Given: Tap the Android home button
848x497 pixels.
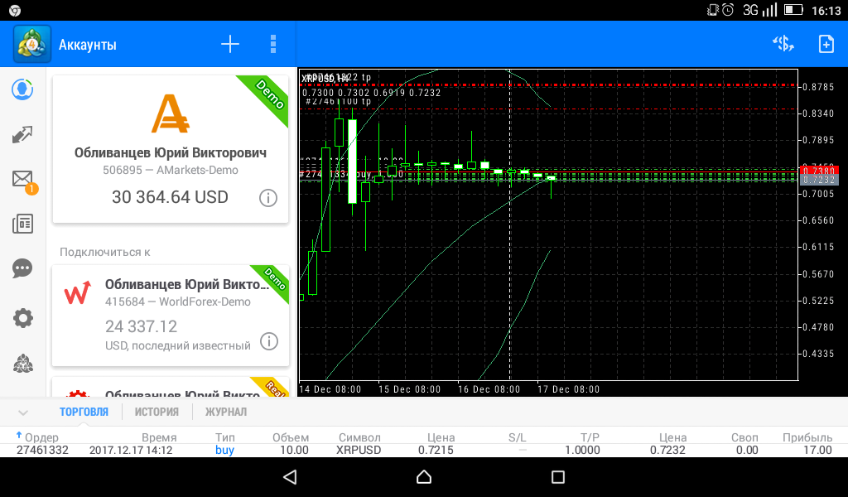Looking at the screenshot, I should point(424,476).
